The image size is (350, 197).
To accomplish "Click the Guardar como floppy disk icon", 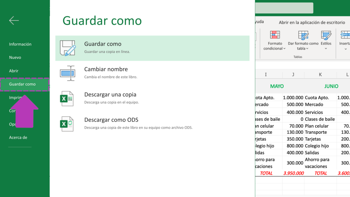I will pos(67,48).
